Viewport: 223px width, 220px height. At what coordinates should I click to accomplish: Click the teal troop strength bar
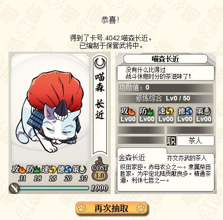[54, 188]
